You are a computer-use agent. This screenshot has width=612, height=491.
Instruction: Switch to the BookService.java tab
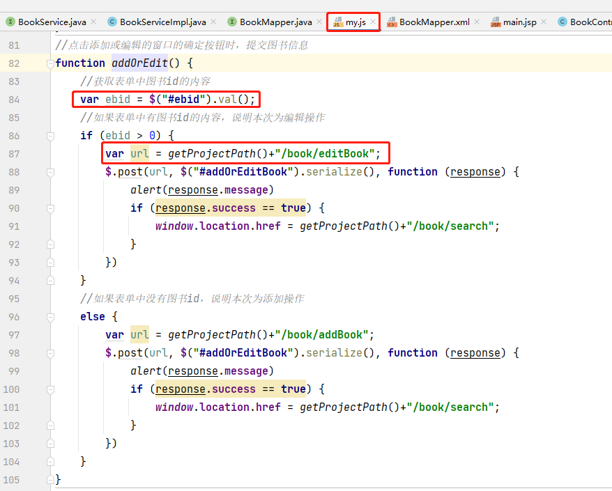[x=52, y=22]
